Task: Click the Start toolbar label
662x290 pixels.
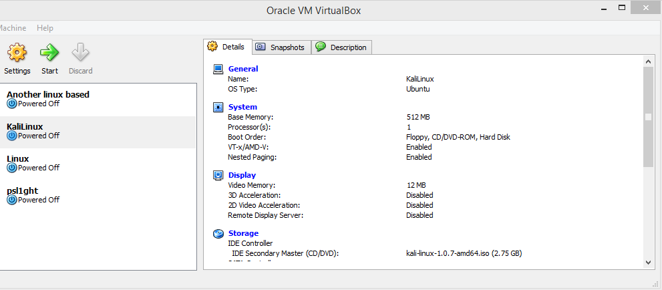Action: click(50, 71)
